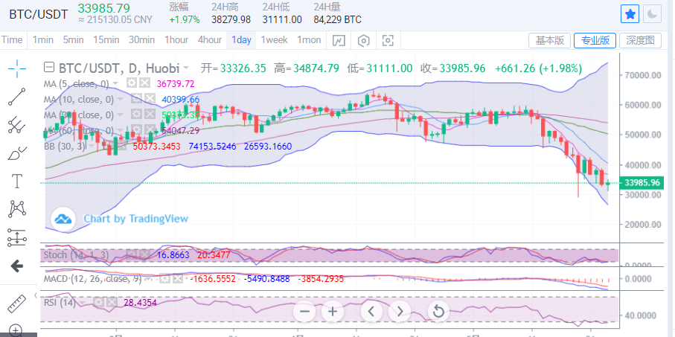
Task: Select the 1day interval tab
Action: 241,40
